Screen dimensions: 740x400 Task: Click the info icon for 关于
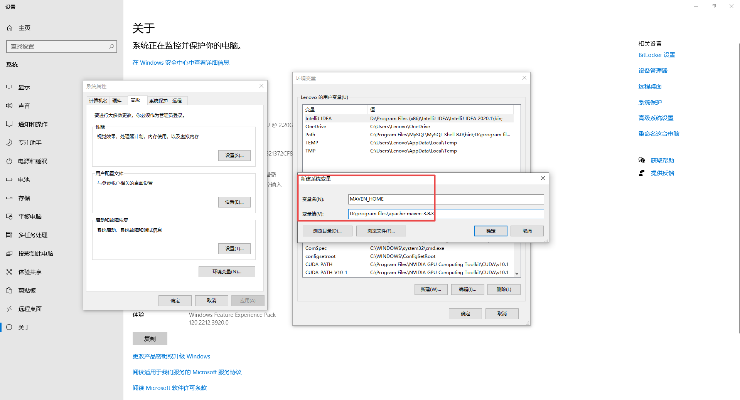(9, 327)
